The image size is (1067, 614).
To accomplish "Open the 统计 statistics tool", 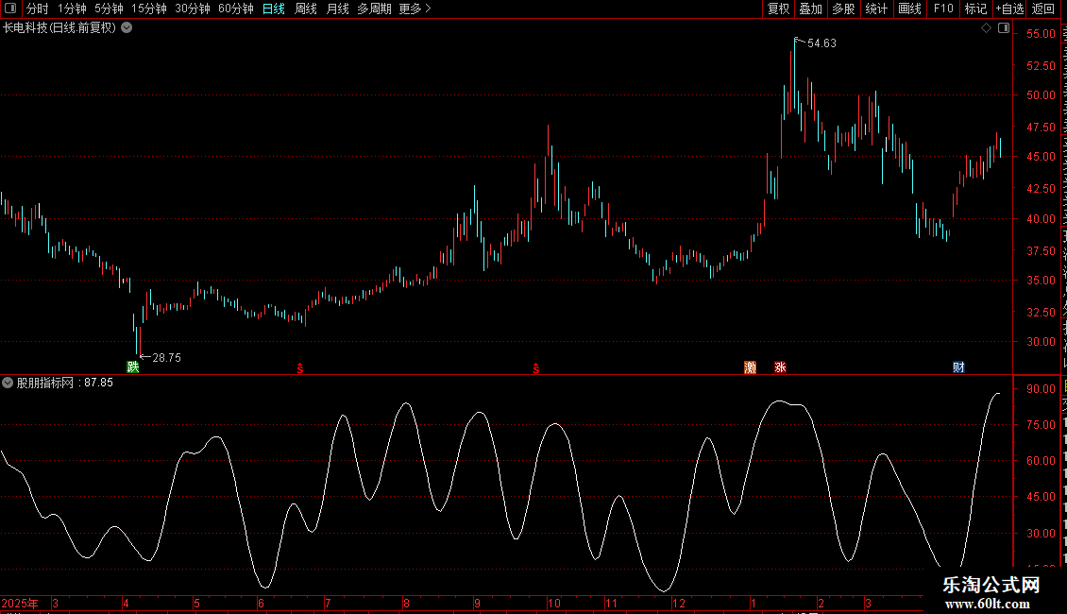I will 875,9.
